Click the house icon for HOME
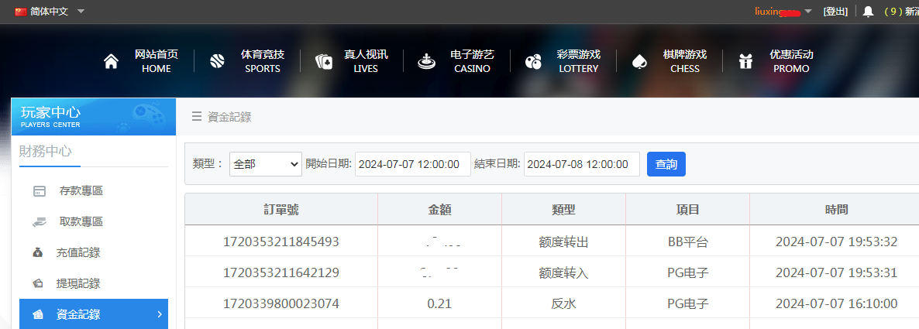This screenshot has height=329, width=919. click(x=112, y=62)
